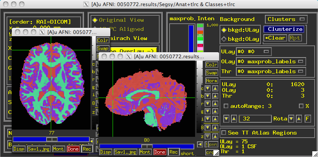Click the sagittal brain segmentation image
318x157 pixels.
(x=147, y=99)
